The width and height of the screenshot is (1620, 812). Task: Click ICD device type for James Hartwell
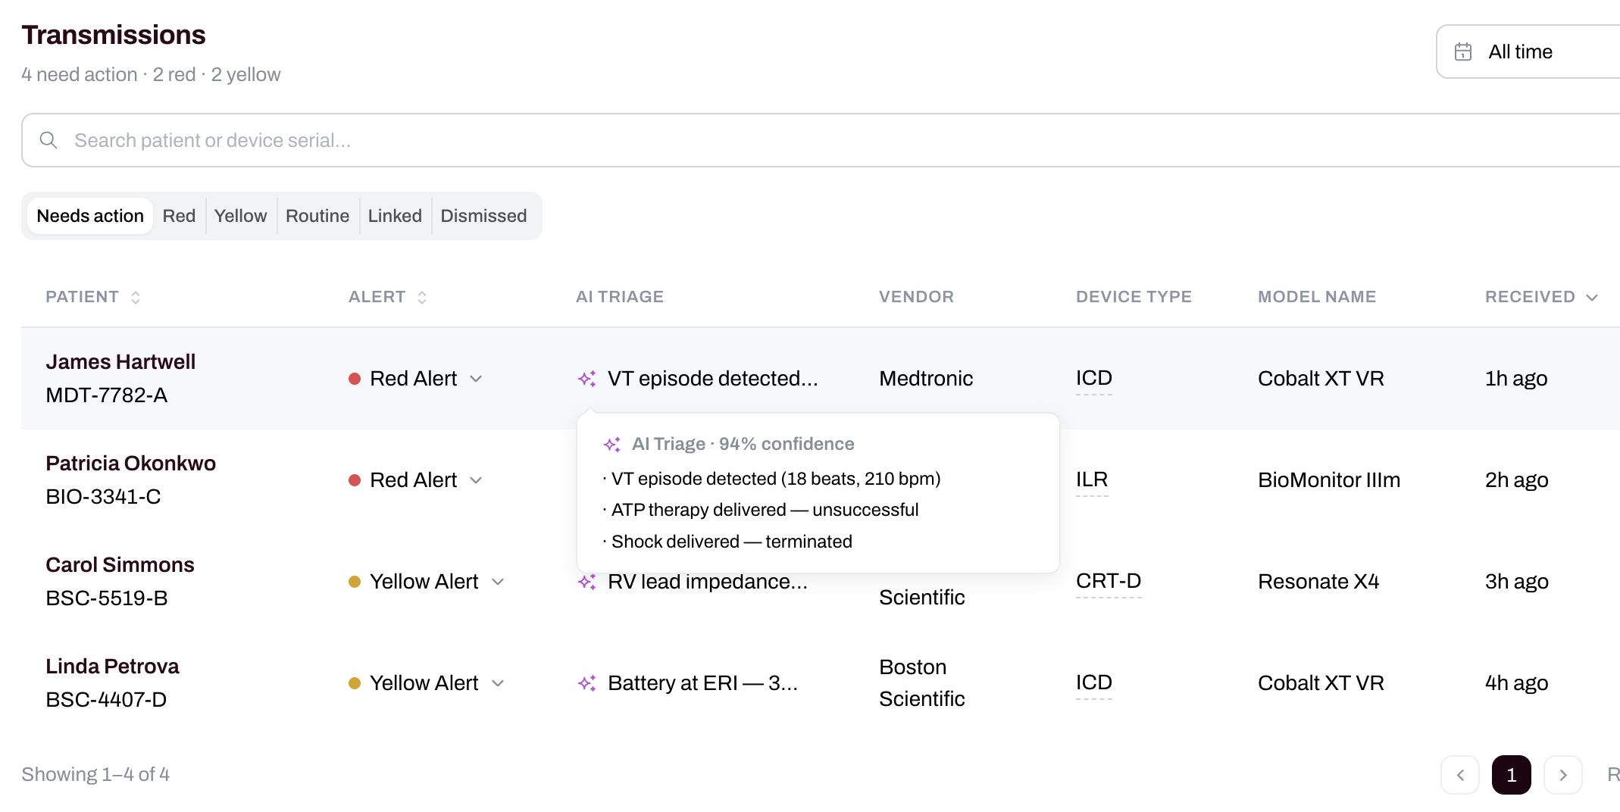1094,378
